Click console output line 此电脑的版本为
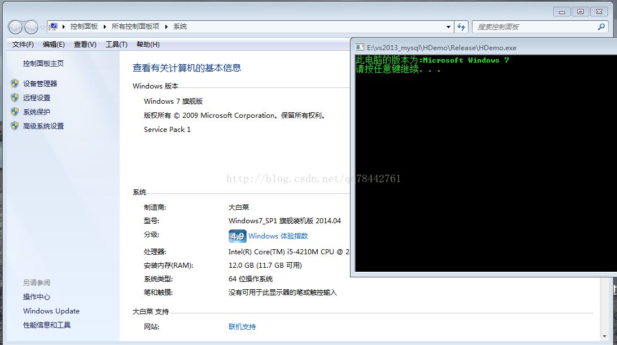 tap(432, 60)
